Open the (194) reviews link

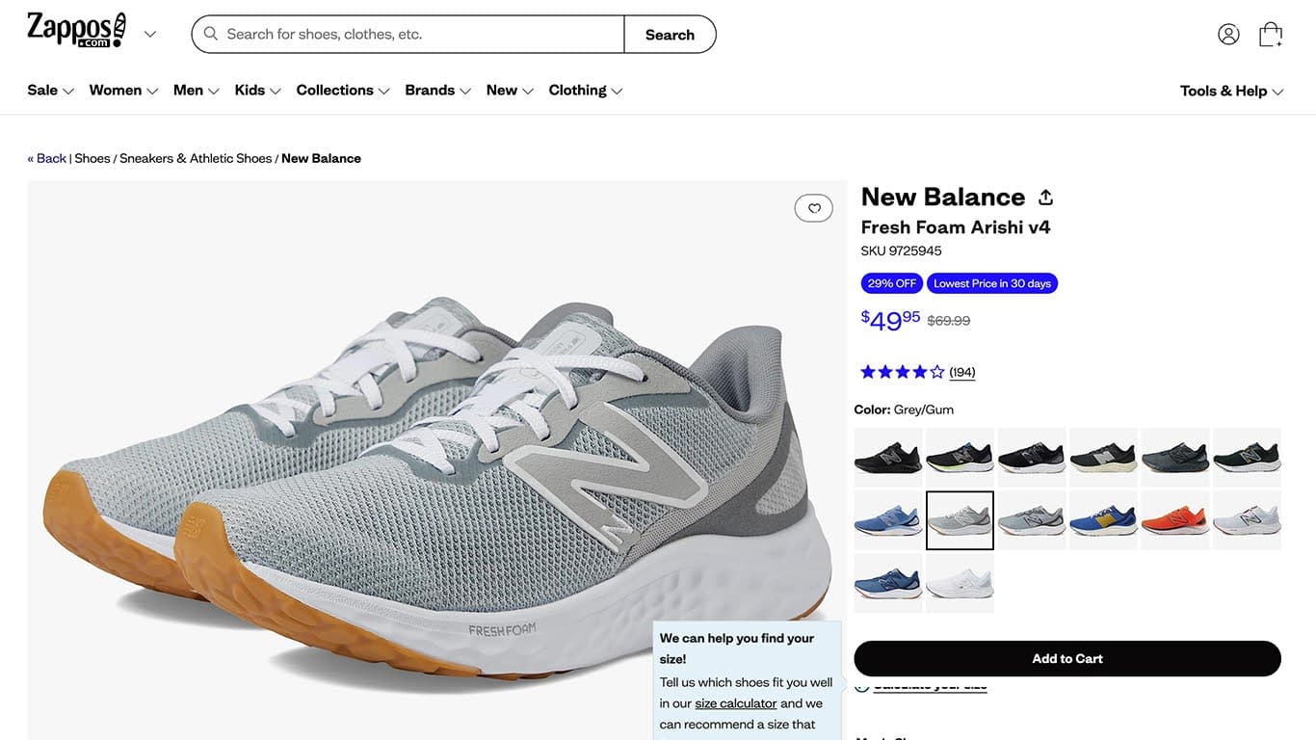[961, 371]
